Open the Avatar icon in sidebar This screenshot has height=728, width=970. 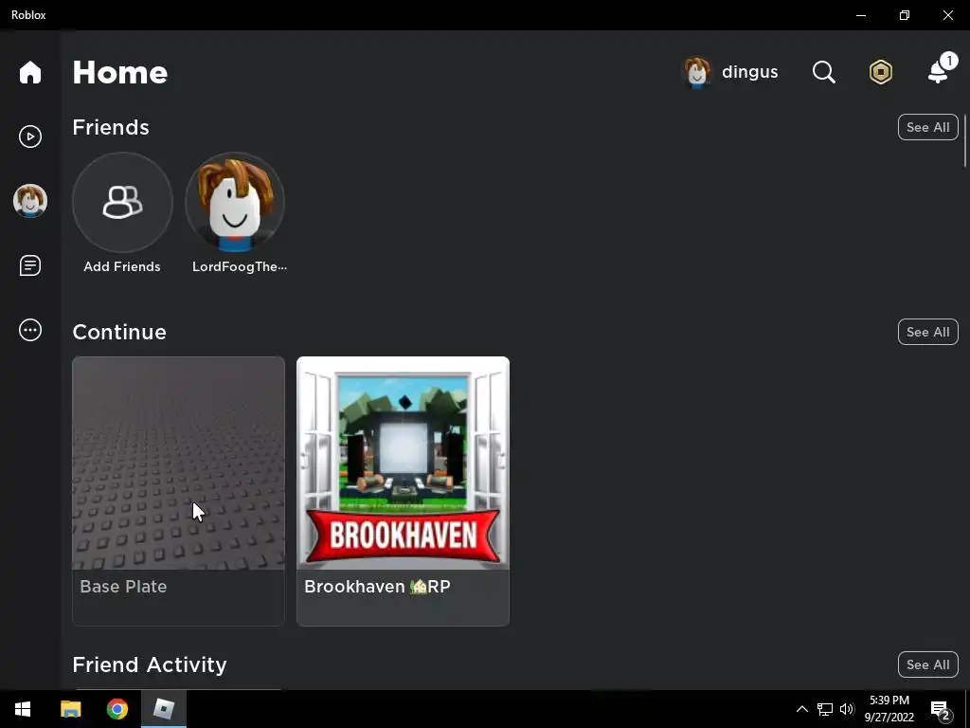(x=29, y=201)
